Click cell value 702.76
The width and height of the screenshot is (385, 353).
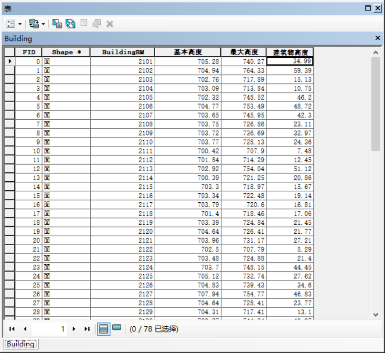click(x=188, y=79)
